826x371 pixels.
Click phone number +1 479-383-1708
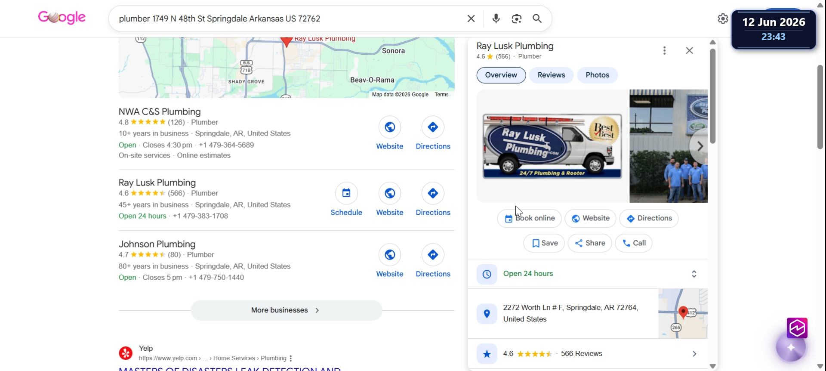tap(200, 216)
